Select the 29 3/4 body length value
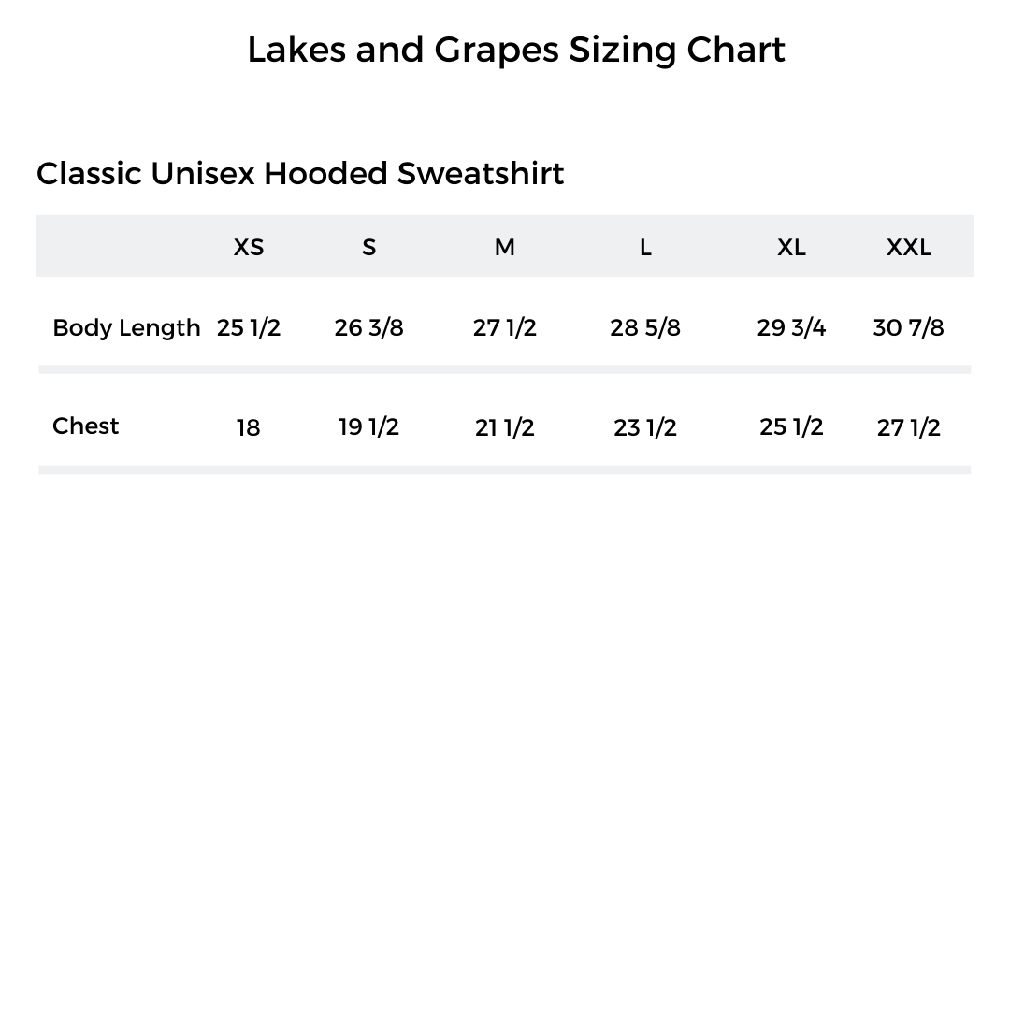Image resolution: width=1010 pixels, height=1010 pixels. (x=791, y=328)
